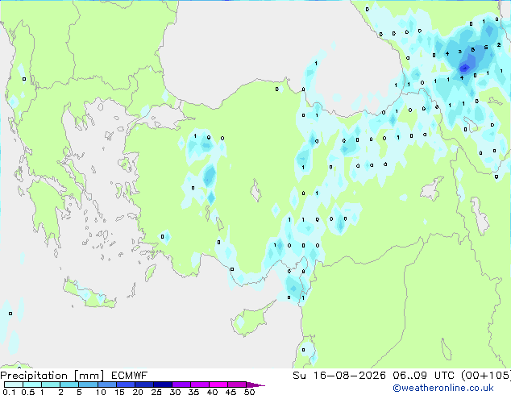Click the "50" legend value label
511x395 pixels.
pos(249,392)
